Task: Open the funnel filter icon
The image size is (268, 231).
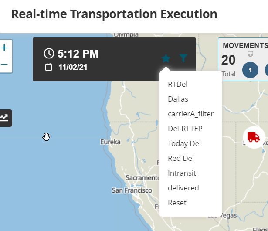Action: click(x=183, y=58)
